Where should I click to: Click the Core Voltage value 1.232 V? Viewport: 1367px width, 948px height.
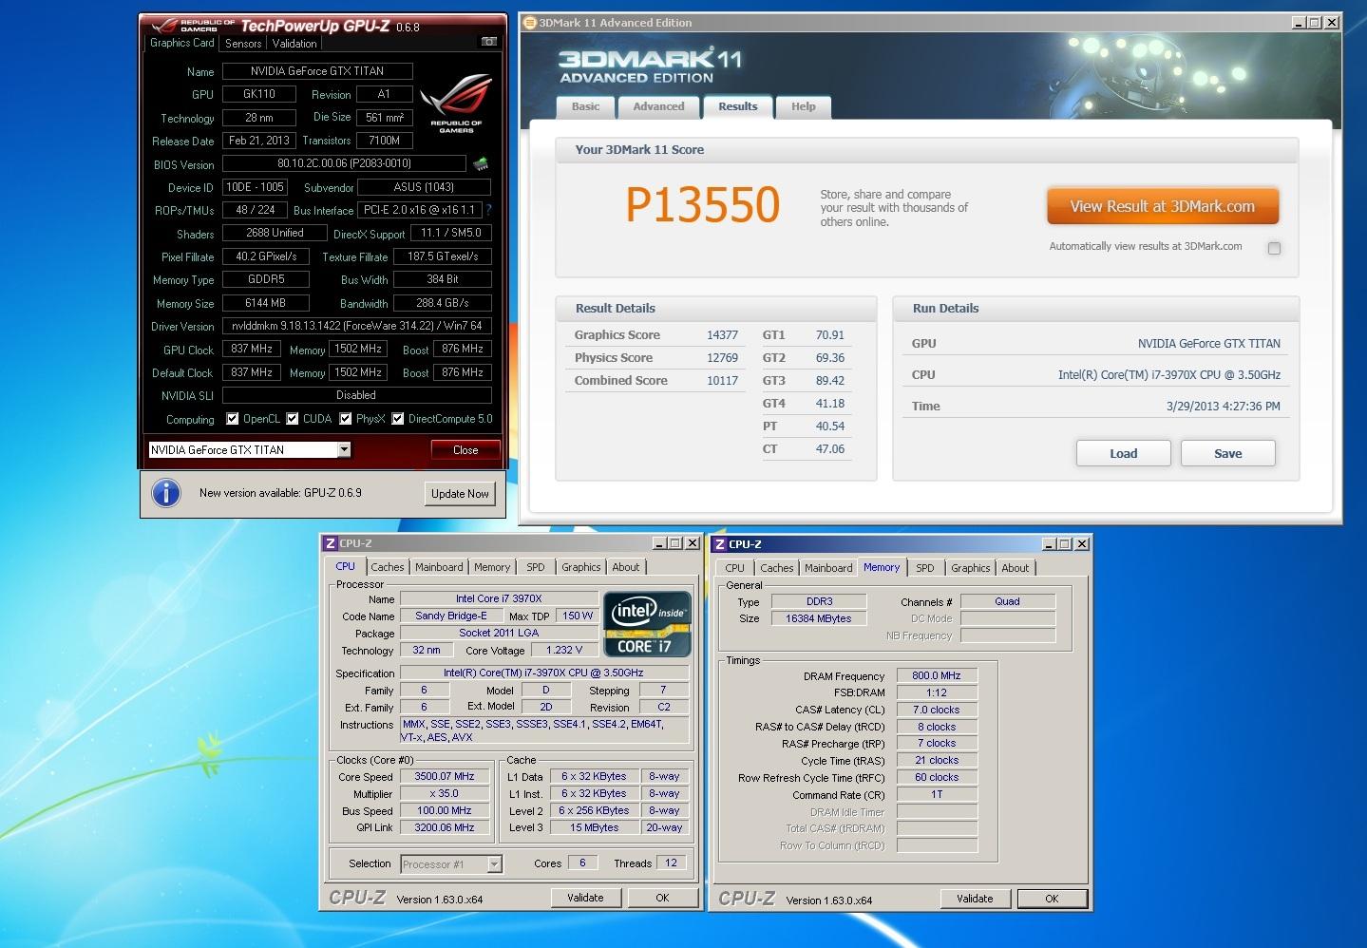click(565, 650)
